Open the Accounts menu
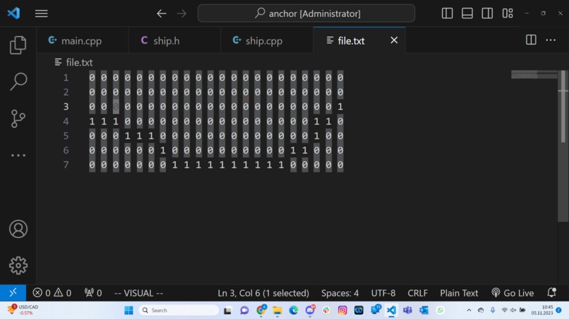Screen dimensions: 569x319 (18, 229)
